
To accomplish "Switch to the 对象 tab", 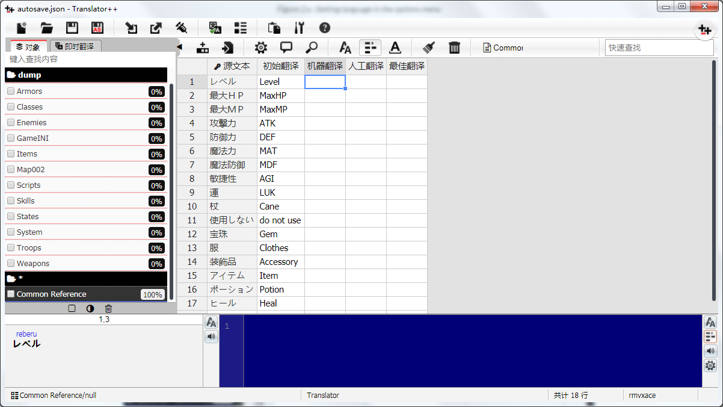I will click(x=28, y=46).
